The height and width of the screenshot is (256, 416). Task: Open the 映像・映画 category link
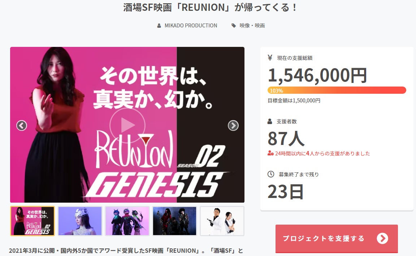(252, 26)
